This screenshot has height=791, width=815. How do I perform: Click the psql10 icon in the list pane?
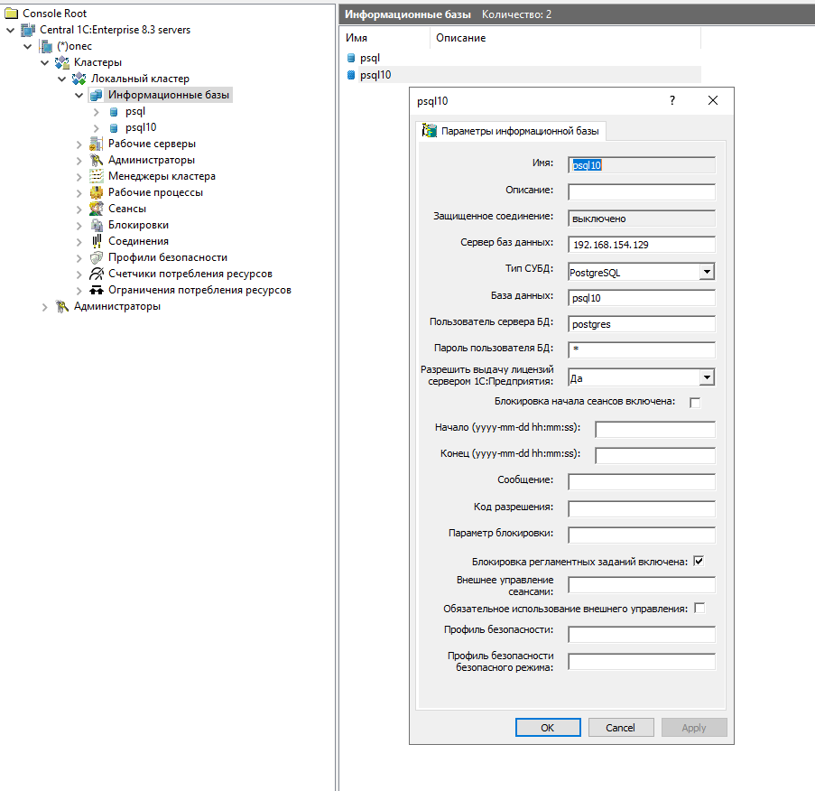pyautogui.click(x=351, y=75)
